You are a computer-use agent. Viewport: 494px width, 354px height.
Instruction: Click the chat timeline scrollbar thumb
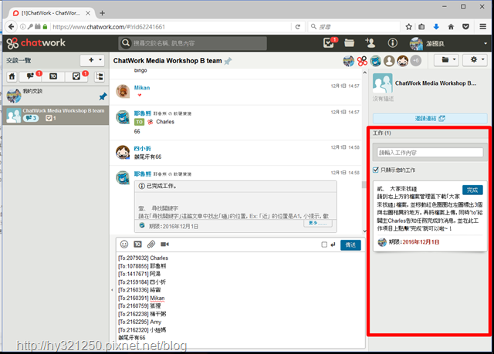coord(364,184)
